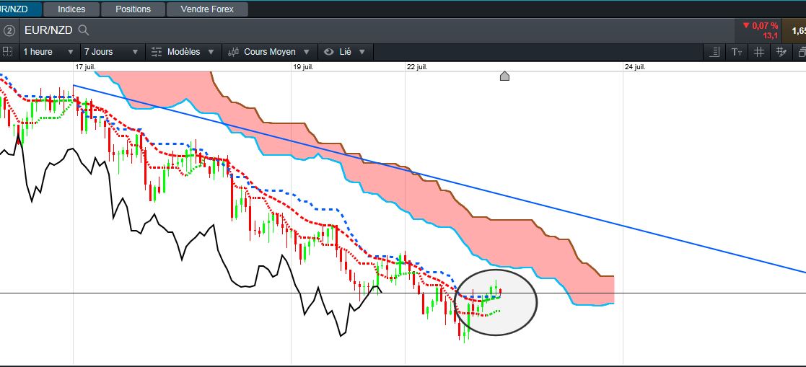806x367 pixels.
Task: Click the 1,65 price quote button
Action: 794,30
